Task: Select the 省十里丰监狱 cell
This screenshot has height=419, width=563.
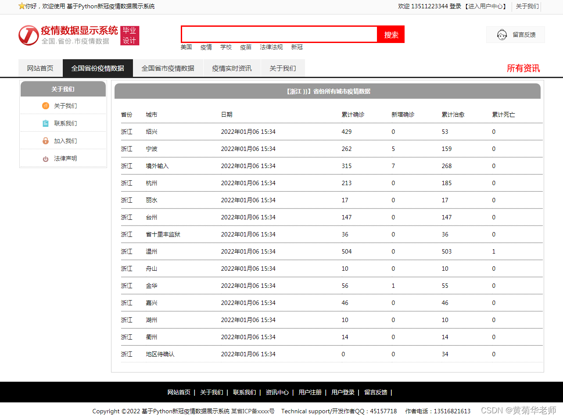Action: click(x=163, y=234)
